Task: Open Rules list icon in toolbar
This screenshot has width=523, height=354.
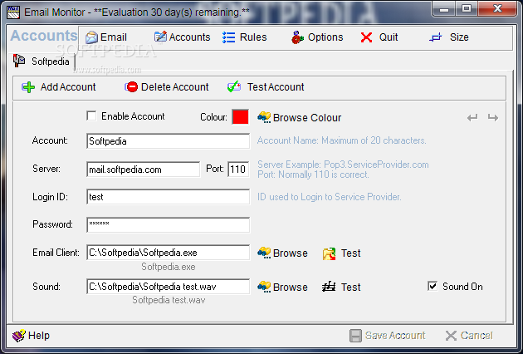Action: tap(229, 37)
